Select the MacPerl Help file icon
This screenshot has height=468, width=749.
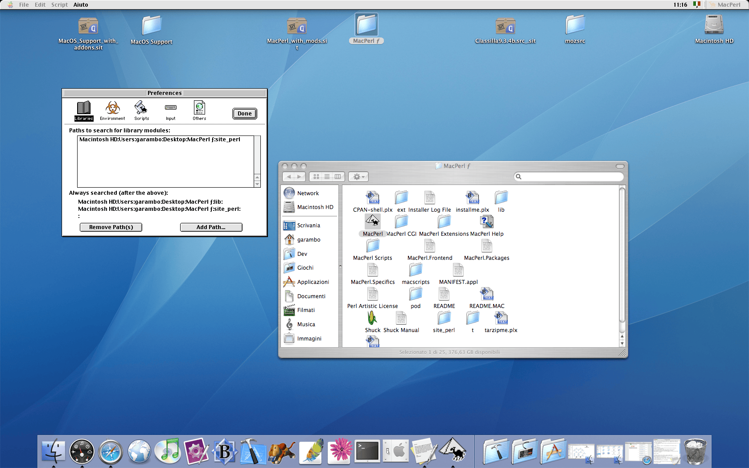click(487, 222)
